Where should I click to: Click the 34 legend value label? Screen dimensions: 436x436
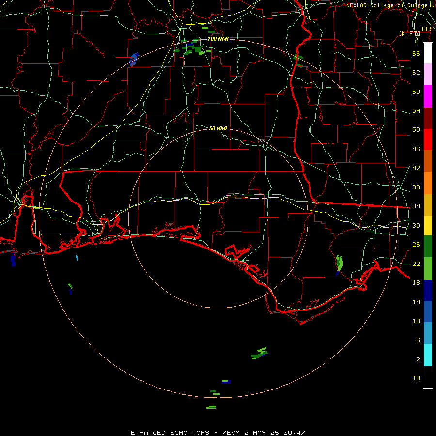(x=416, y=206)
